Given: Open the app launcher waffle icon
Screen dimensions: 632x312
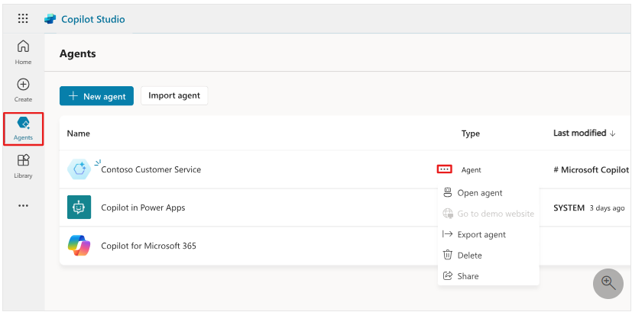Looking at the screenshot, I should pyautogui.click(x=23, y=19).
